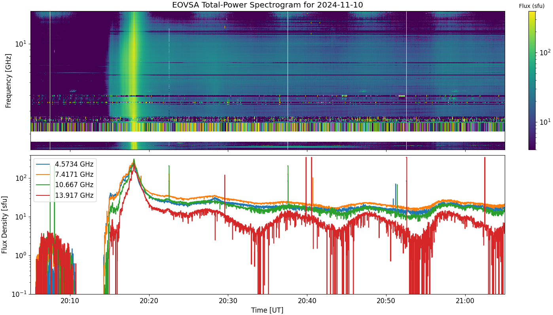Viewport: 553px width, 315px height.
Task: Click the white data-gap band in spectrogram
Action: tap(267, 137)
